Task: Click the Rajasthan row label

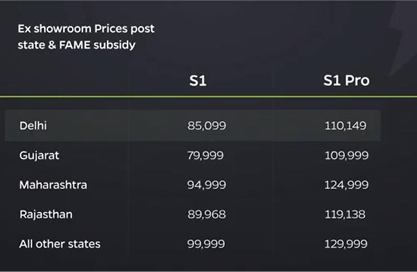Action: click(46, 214)
